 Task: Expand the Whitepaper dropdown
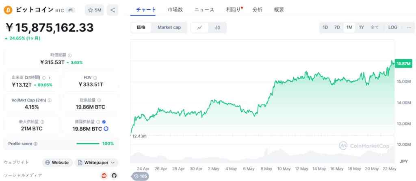pyautogui.click(x=113, y=162)
